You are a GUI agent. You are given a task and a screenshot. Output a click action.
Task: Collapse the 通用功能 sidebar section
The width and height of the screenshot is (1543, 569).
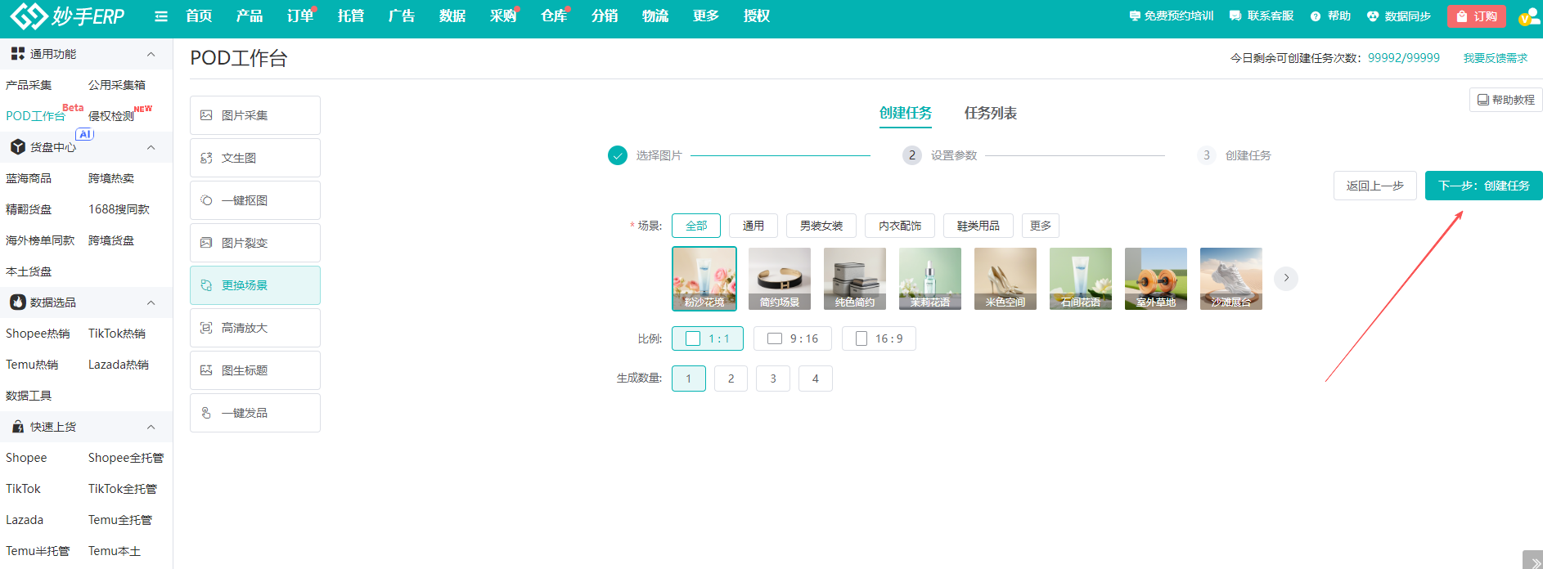tap(151, 54)
